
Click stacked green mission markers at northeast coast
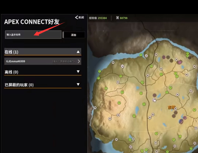point(188,54)
